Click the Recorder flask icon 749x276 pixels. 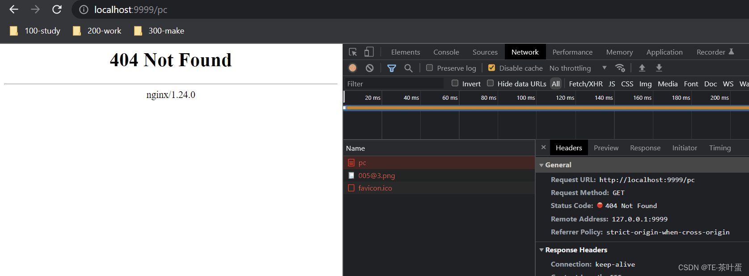tap(732, 52)
